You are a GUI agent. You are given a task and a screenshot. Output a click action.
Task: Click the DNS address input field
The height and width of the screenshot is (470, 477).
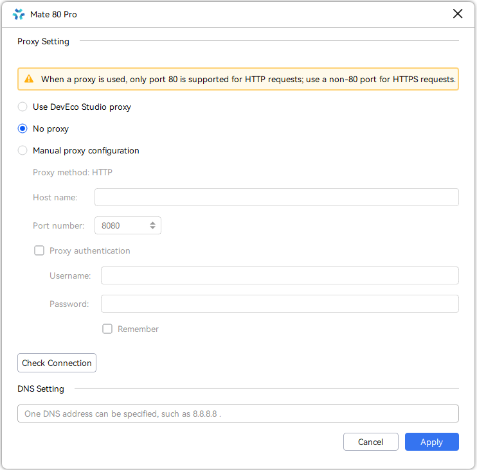click(x=238, y=413)
